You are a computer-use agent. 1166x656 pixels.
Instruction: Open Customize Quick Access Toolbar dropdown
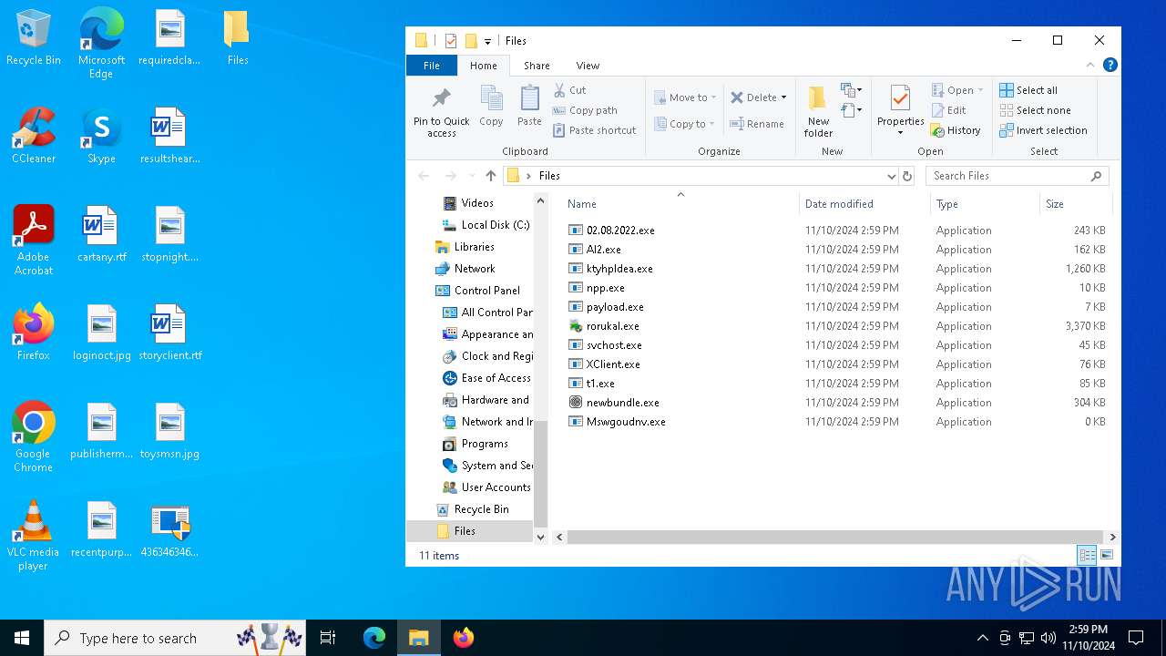(x=487, y=41)
